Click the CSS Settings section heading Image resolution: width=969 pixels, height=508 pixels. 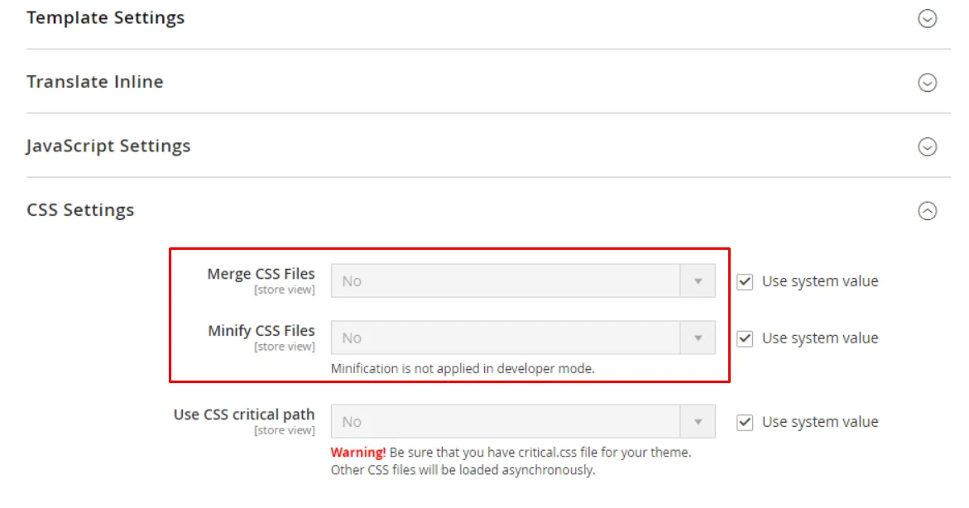click(x=80, y=210)
